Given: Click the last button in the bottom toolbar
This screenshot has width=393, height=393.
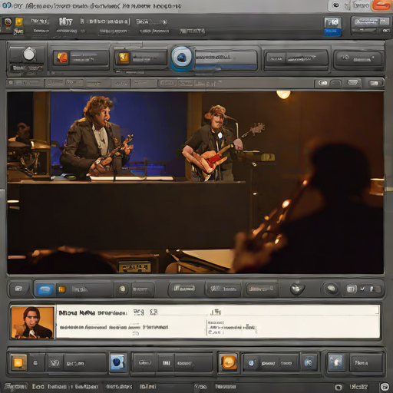Looking at the screenshot, I should pyautogui.click(x=365, y=362).
